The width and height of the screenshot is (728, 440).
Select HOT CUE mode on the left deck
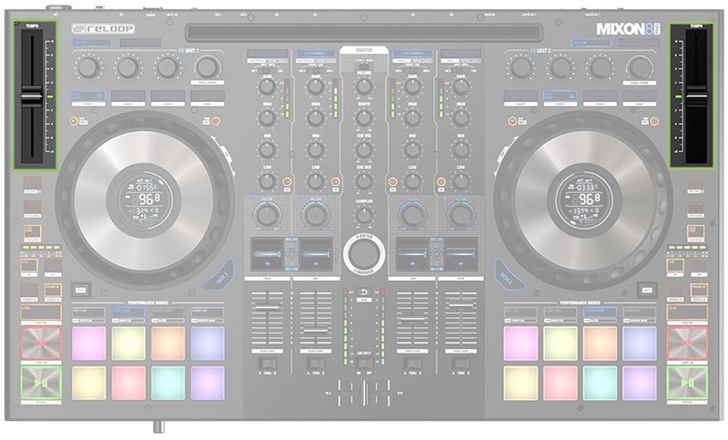point(88,312)
